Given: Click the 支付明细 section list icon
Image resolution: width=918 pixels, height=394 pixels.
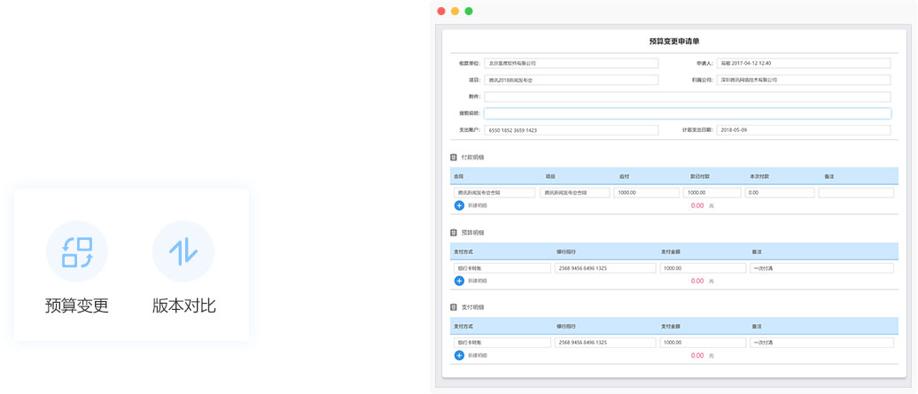Looking at the screenshot, I should (x=455, y=307).
